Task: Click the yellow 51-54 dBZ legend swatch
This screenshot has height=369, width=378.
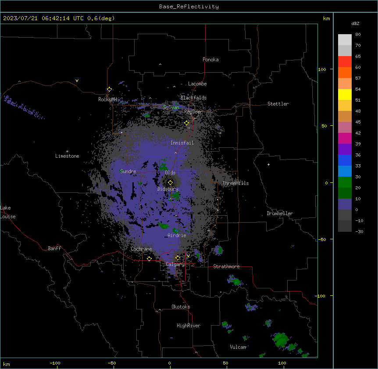Action: click(345, 94)
